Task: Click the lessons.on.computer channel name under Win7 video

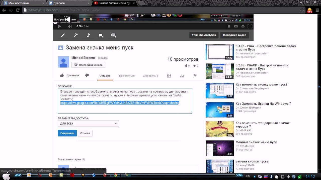Action: (254, 53)
